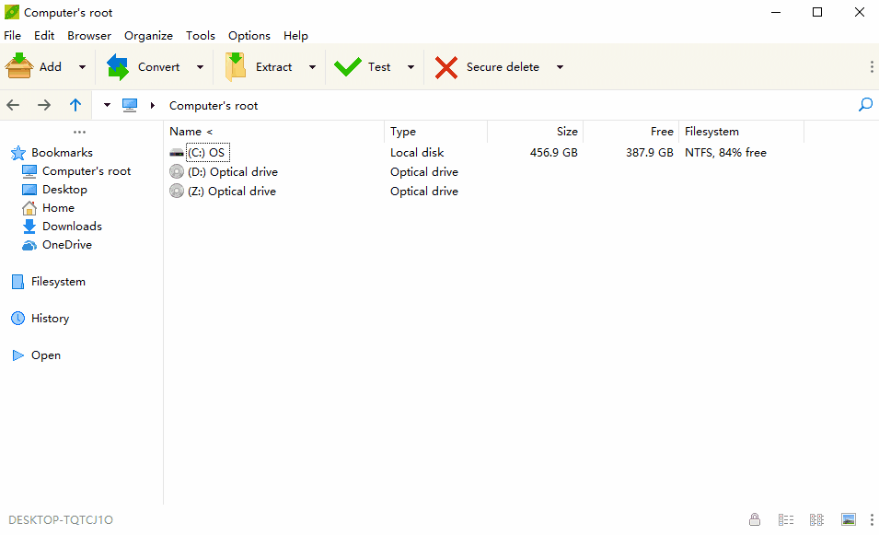This screenshot has height=535, width=879.
Task: Click the tiled browsing view icon
Action: (816, 519)
